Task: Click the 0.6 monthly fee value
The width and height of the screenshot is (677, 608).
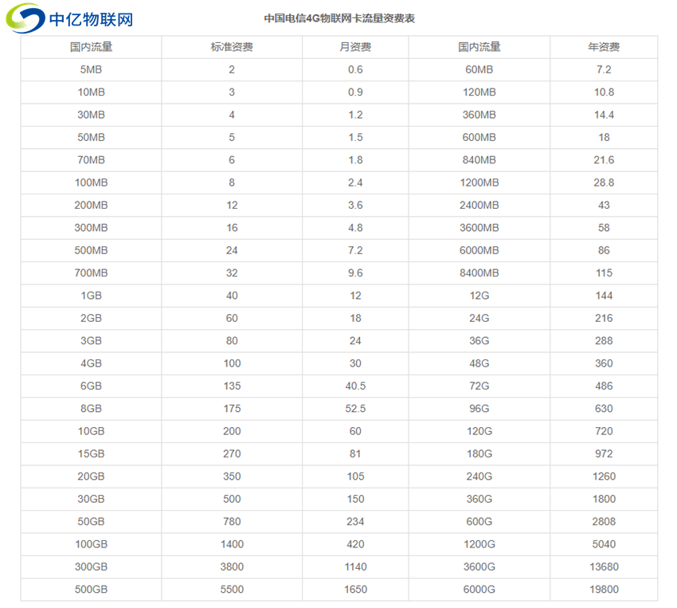Action: click(356, 69)
